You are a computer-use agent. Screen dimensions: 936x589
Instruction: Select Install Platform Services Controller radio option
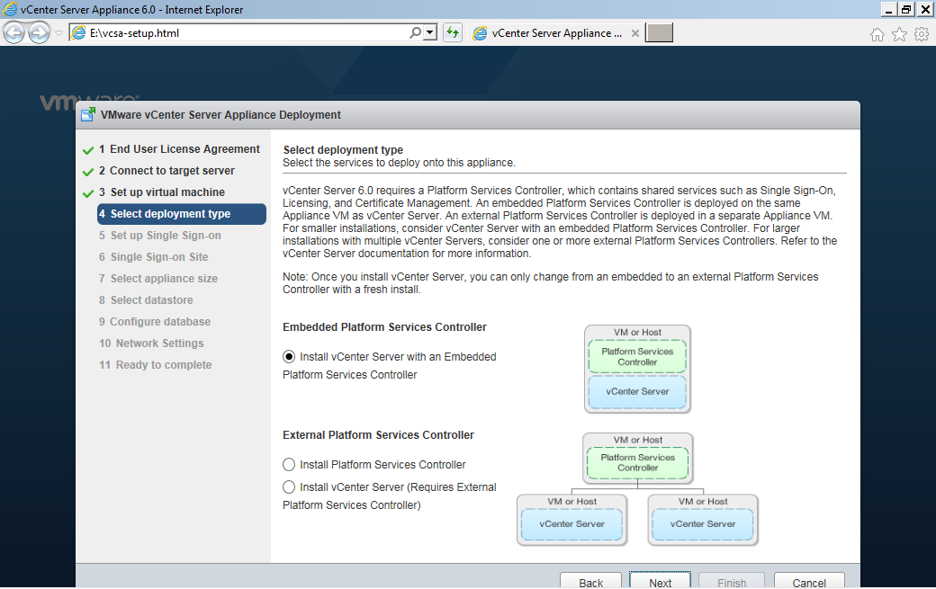289,464
